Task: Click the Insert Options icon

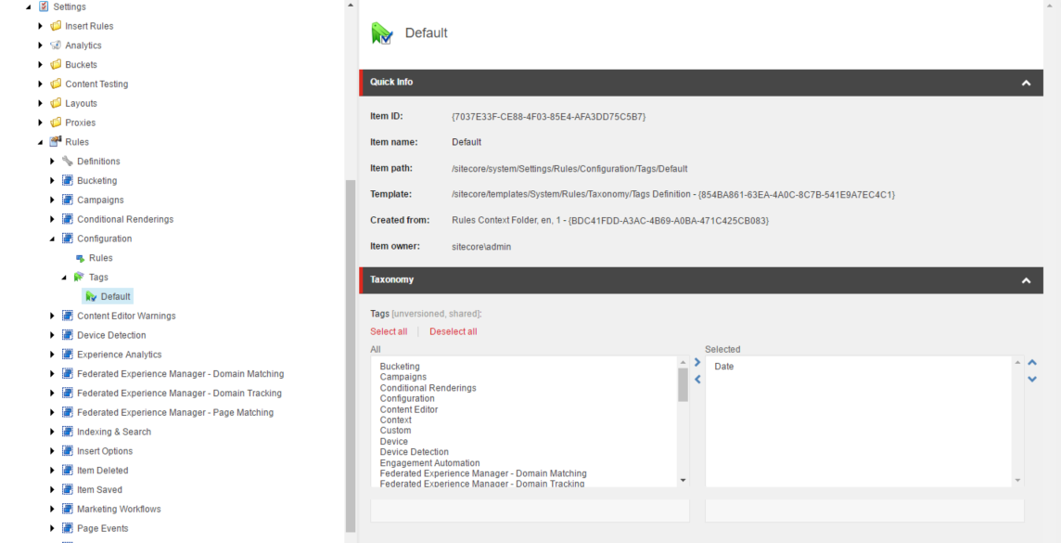Action: click(x=68, y=451)
